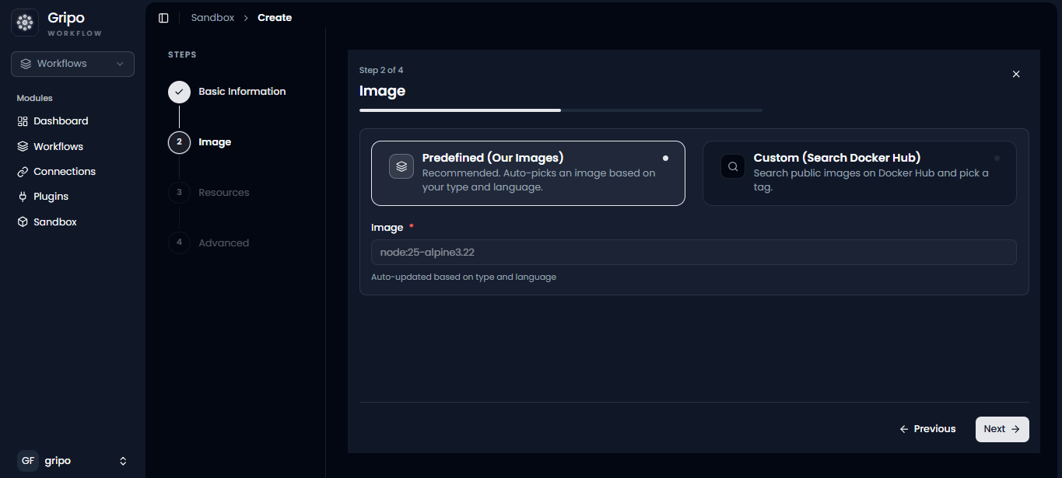Viewport: 1062px width, 478px height.
Task: Click the step 4 Advanced circle
Action: [x=179, y=242]
